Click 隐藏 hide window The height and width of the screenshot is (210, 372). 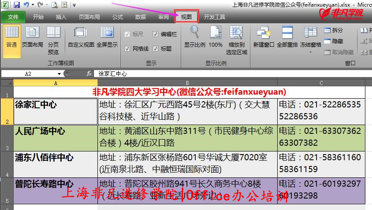333,41
